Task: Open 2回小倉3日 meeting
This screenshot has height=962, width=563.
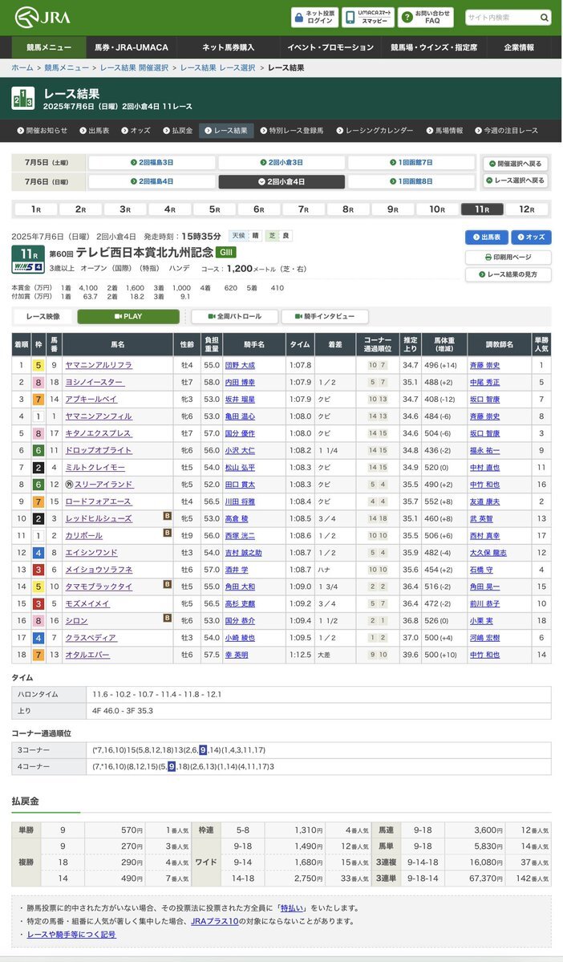Action: point(281,163)
